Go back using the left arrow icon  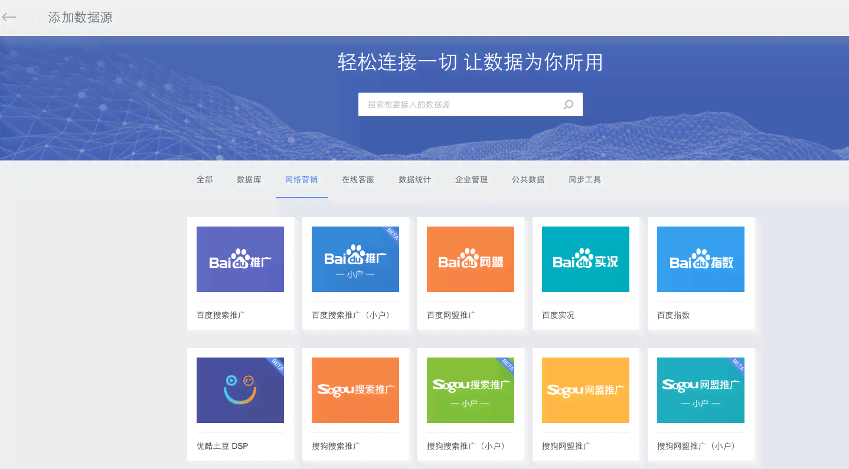(8, 17)
